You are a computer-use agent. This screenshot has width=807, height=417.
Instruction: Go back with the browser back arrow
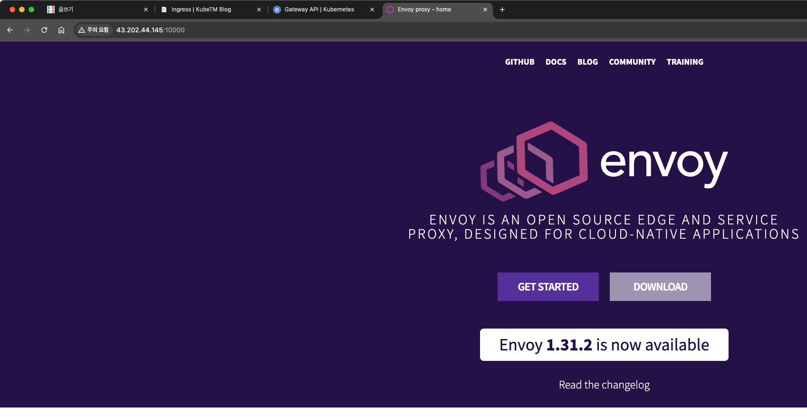point(10,30)
